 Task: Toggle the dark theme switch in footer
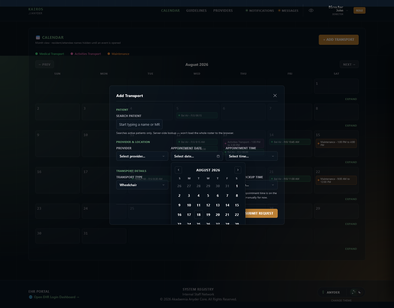(357, 292)
